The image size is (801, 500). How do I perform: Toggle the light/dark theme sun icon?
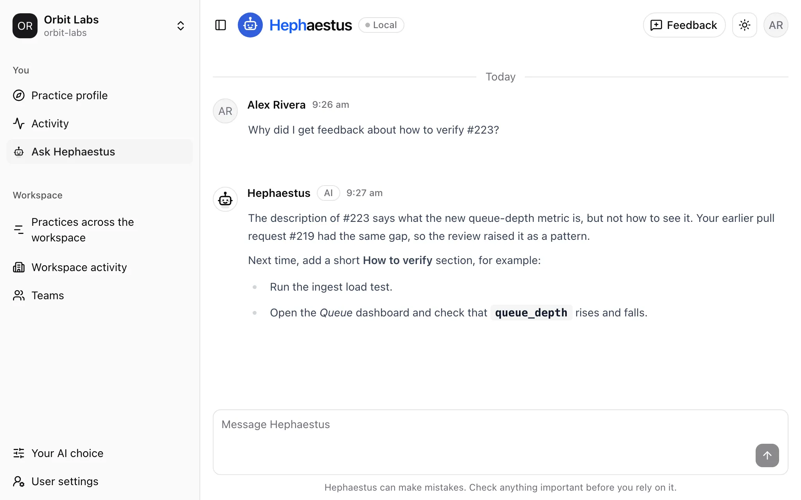745,25
